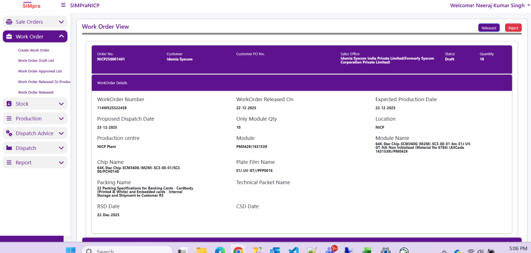The height and width of the screenshot is (253, 531).
Task: Open Google Chrome from the taskbar
Action: coord(238,251)
